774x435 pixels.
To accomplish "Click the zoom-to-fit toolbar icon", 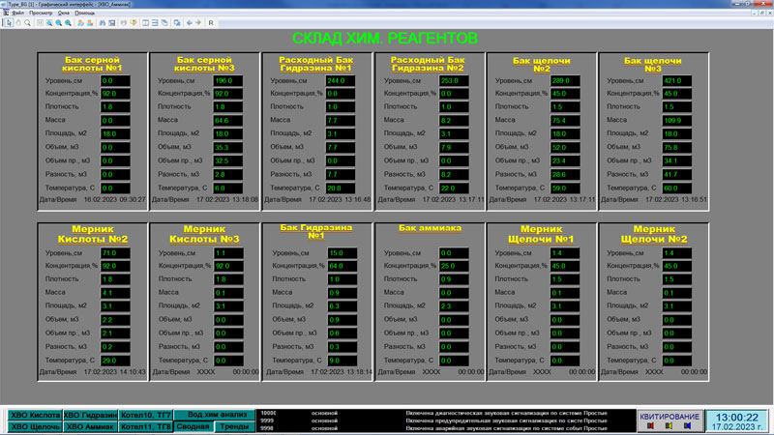I will click(49, 22).
